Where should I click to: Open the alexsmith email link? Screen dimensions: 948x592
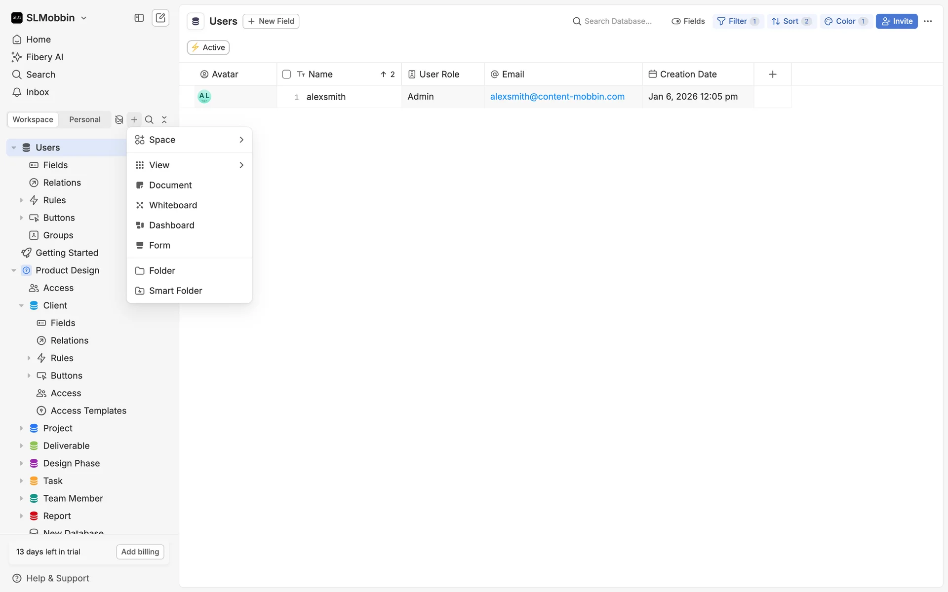coord(557,97)
